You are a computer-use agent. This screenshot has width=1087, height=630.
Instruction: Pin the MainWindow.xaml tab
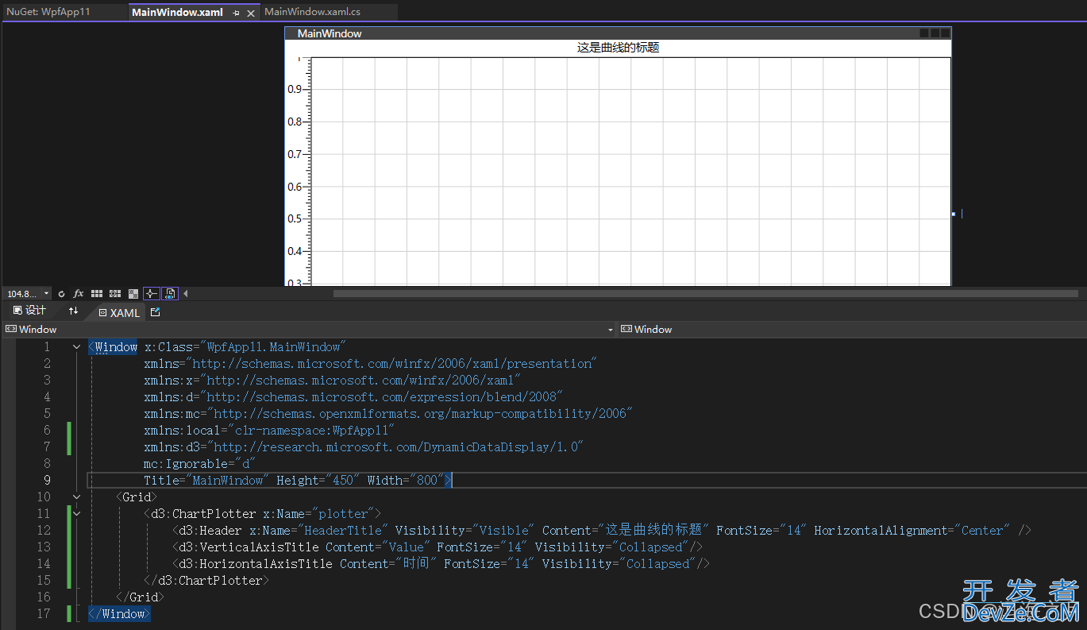(x=237, y=14)
